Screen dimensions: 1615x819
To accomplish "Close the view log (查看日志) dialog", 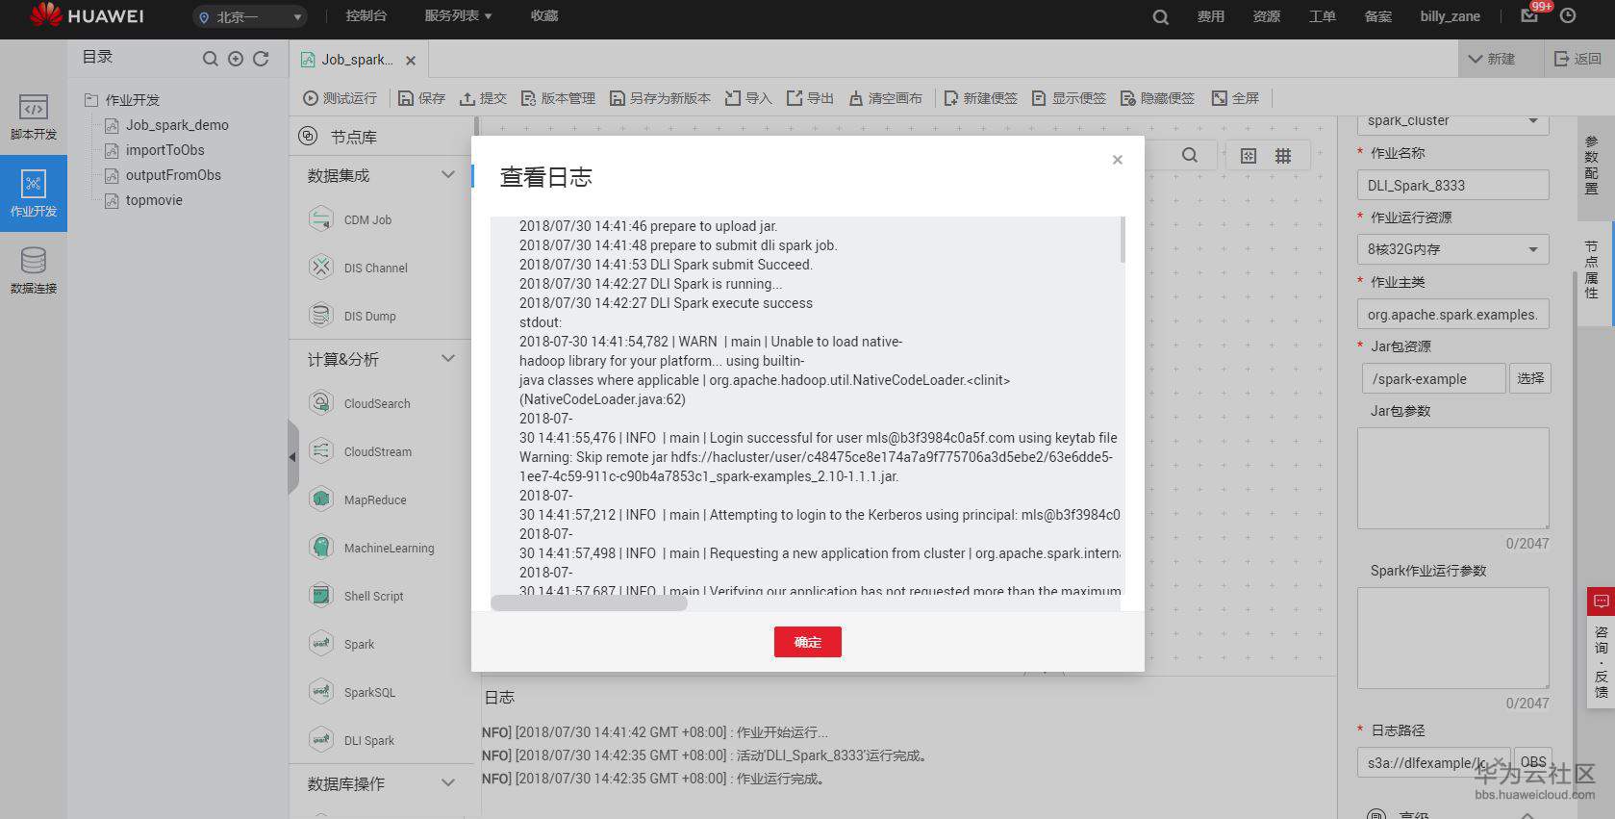I will (x=1118, y=160).
